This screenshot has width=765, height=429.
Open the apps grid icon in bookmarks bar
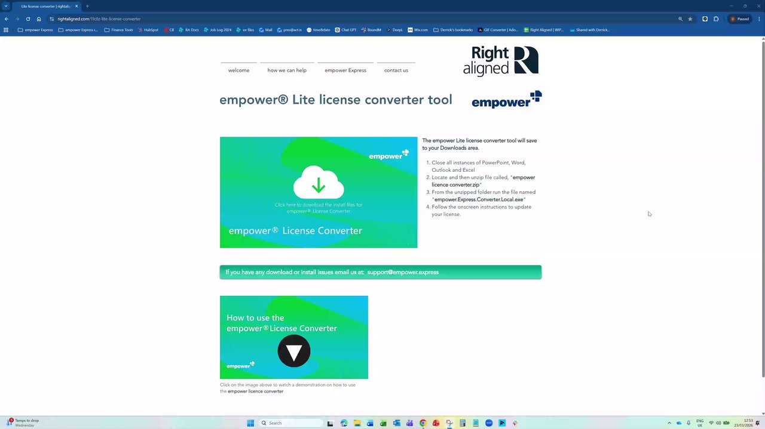pos(6,30)
